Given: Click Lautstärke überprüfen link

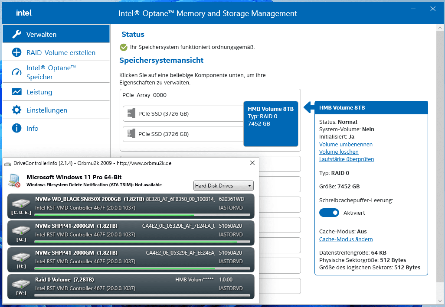Looking at the screenshot, I should (x=347, y=159).
